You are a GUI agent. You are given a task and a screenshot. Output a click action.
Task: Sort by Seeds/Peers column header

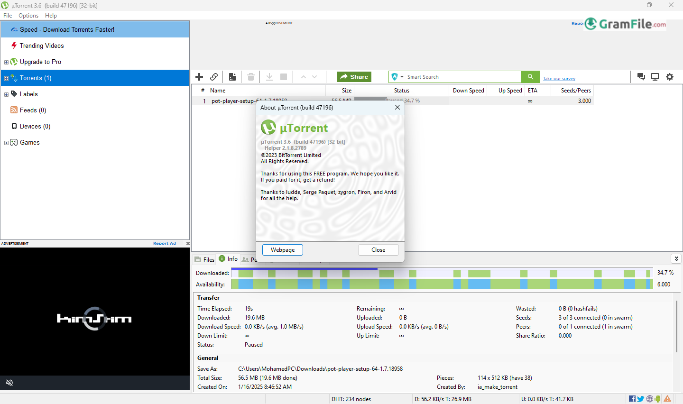[572, 90]
